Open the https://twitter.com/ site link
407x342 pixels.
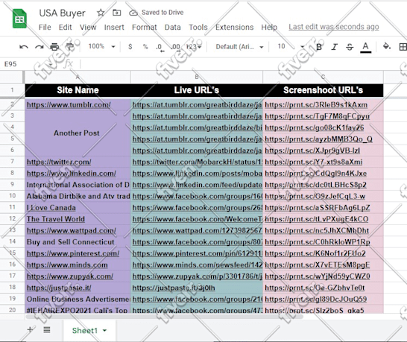point(59,162)
